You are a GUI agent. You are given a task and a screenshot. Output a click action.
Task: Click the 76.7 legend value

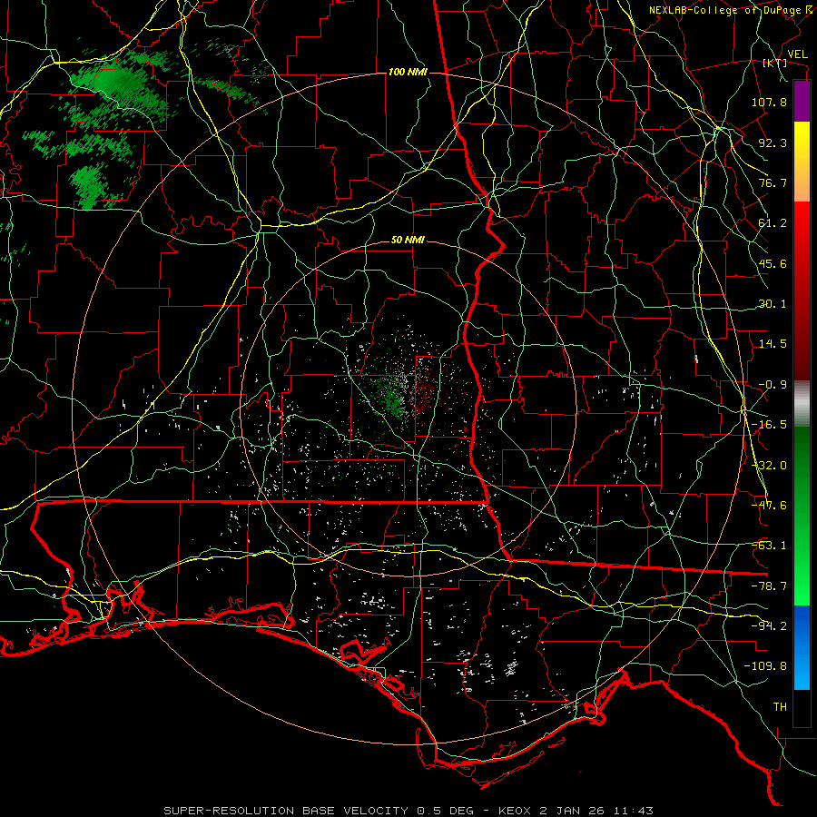773,182
